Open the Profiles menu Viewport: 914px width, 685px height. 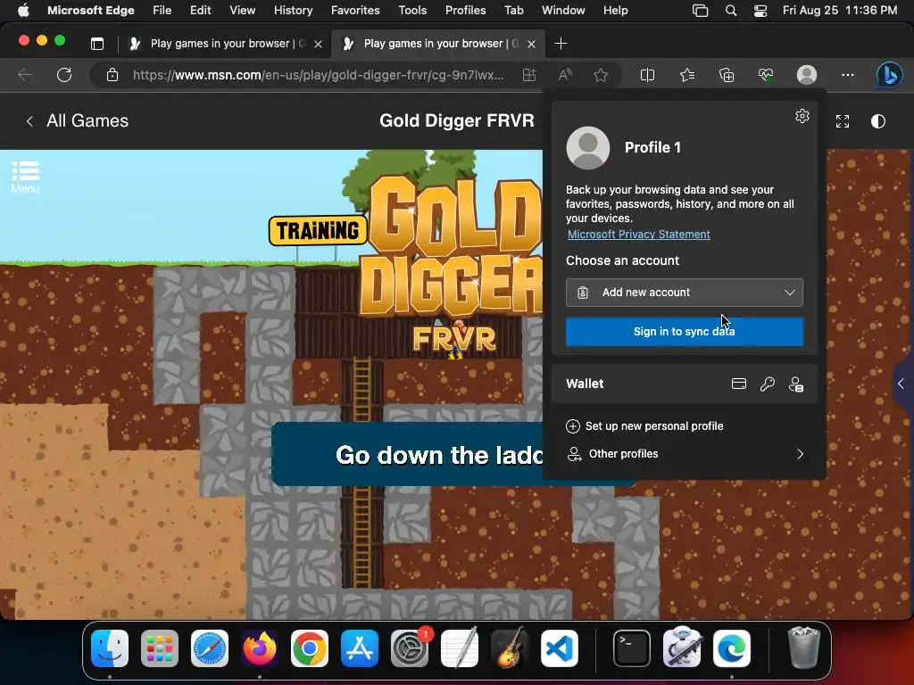465,11
